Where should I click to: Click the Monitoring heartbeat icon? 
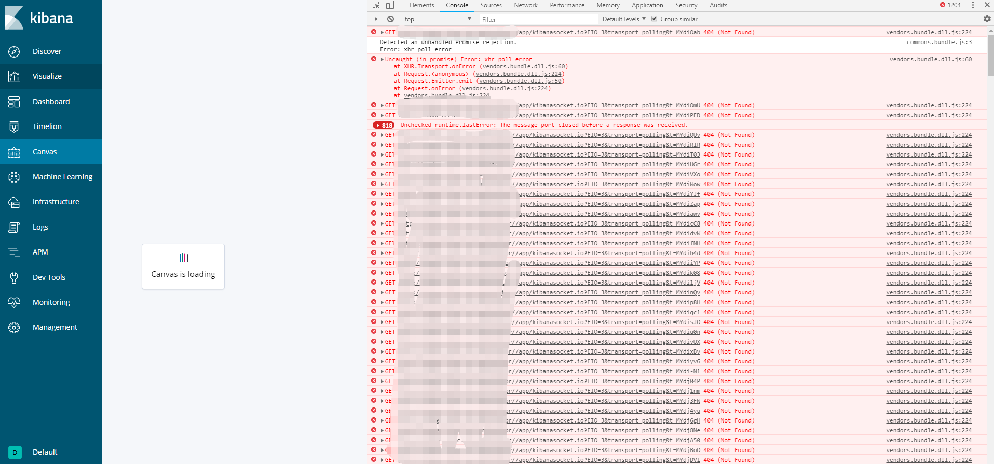14,302
